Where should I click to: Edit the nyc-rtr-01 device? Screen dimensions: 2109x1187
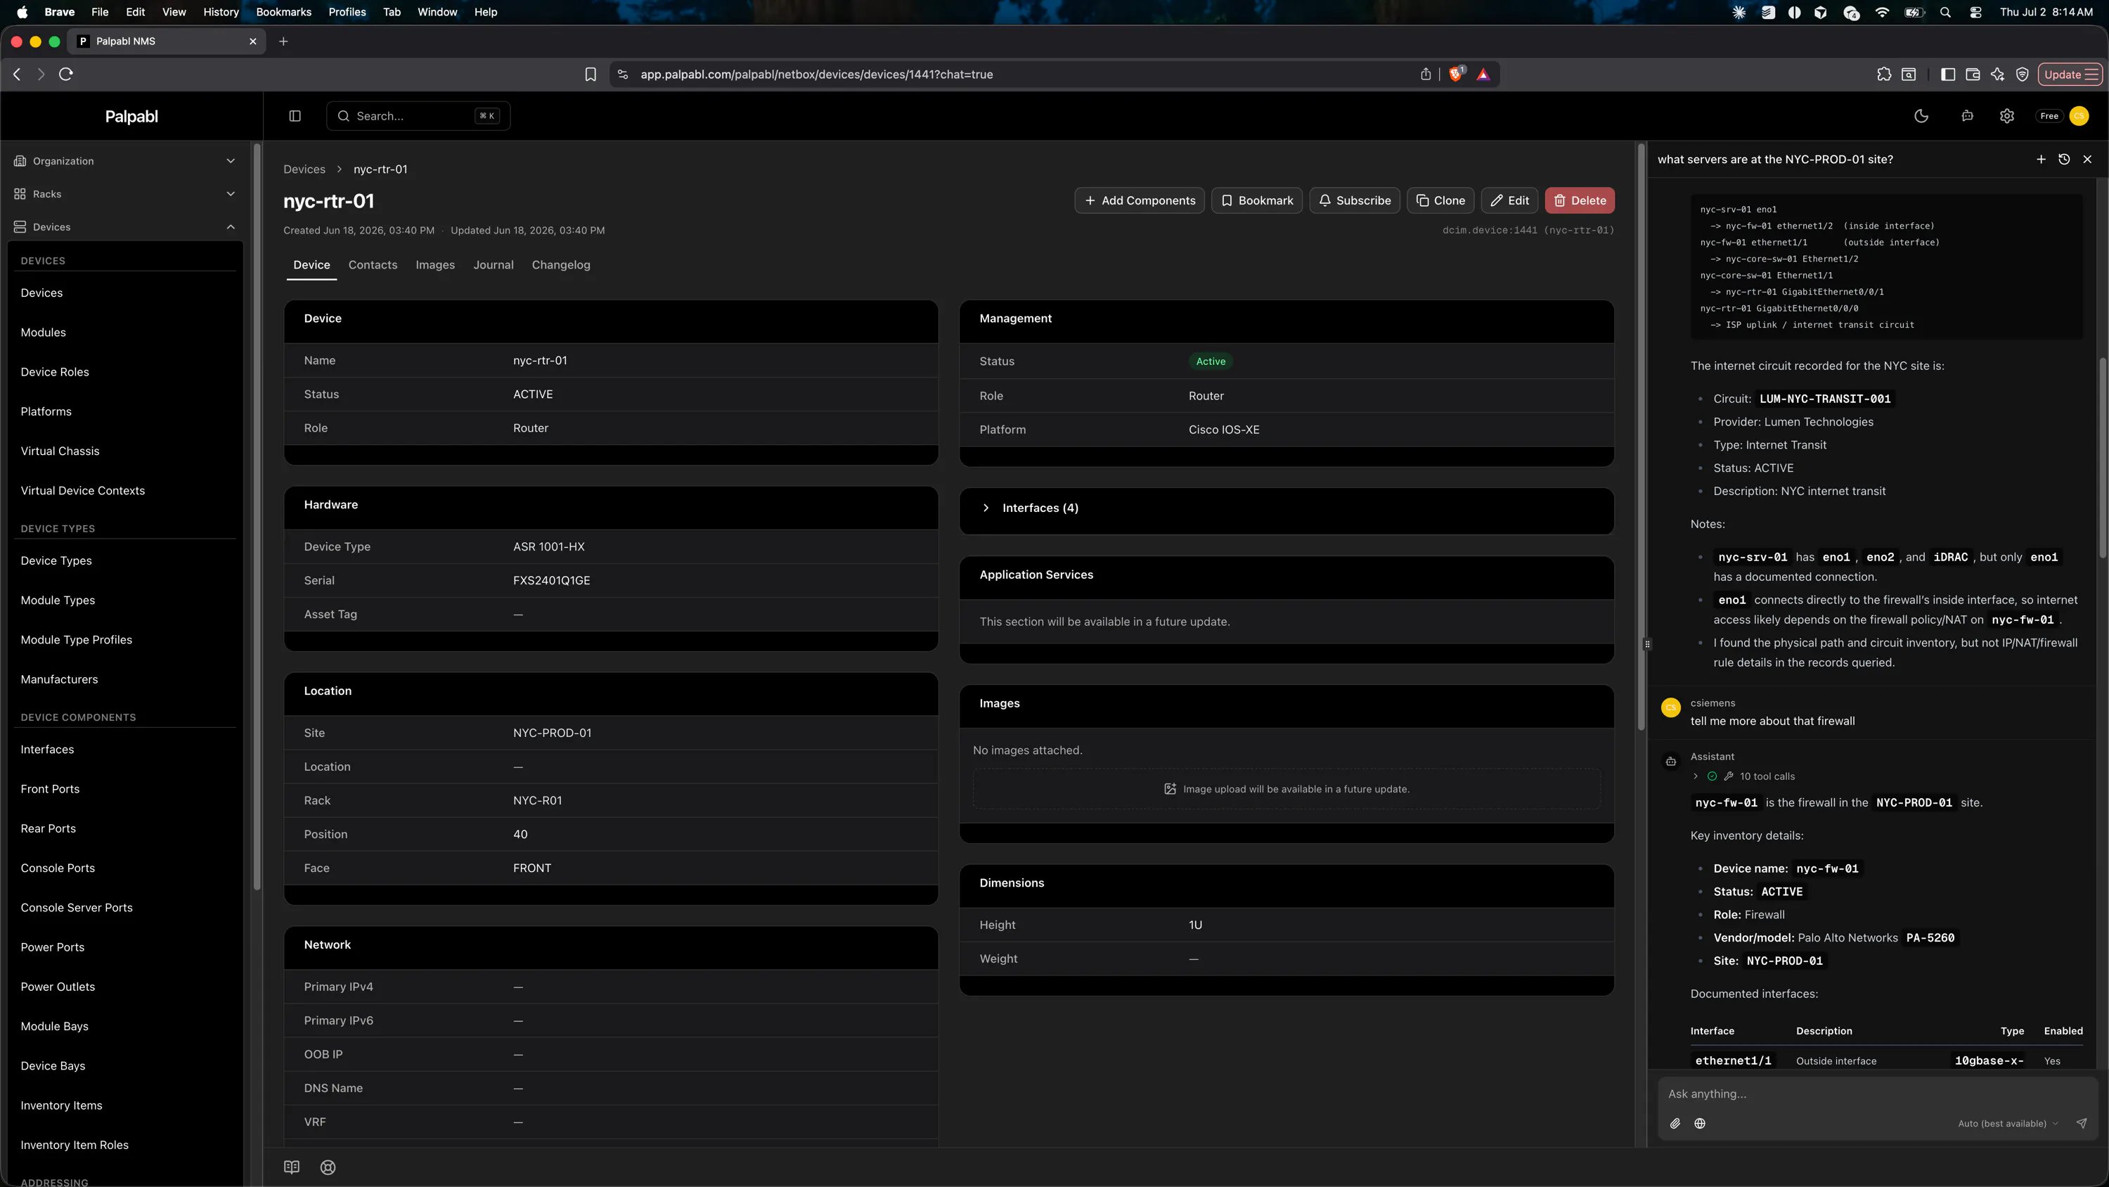(1509, 200)
